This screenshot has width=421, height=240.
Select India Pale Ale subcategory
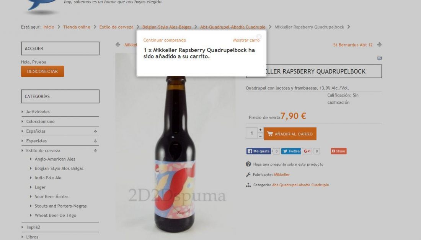point(48,178)
